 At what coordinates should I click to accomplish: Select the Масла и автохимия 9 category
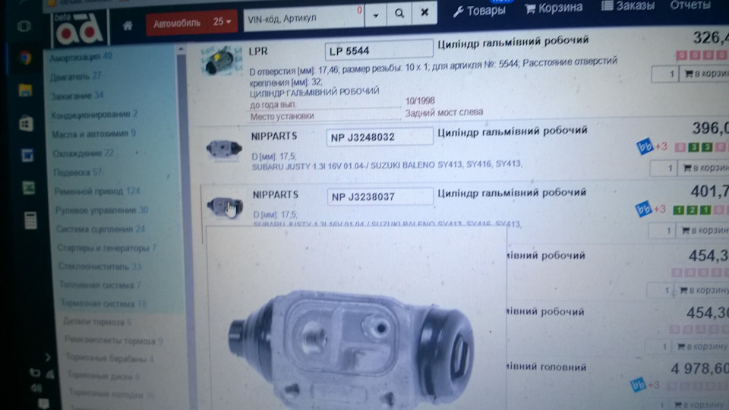[x=93, y=134]
